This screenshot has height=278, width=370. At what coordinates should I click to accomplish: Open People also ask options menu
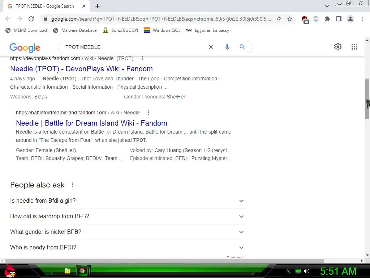pyautogui.click(x=73, y=185)
